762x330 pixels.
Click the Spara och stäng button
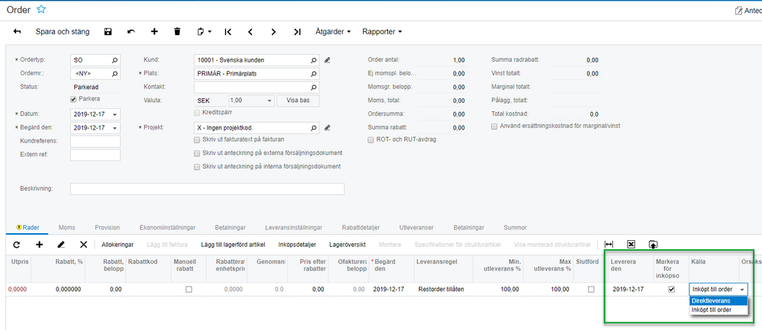[63, 32]
